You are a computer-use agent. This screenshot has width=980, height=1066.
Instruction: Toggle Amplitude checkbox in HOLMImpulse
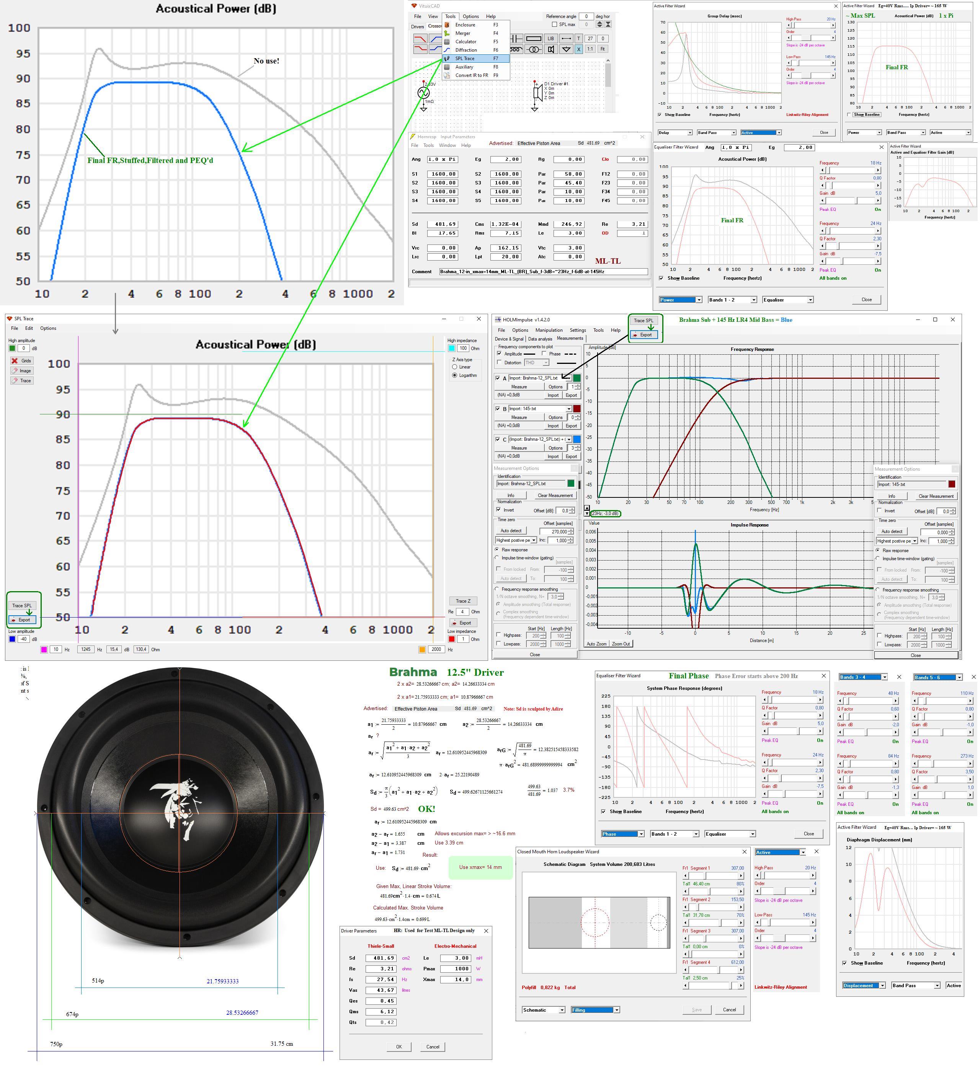[x=500, y=354]
